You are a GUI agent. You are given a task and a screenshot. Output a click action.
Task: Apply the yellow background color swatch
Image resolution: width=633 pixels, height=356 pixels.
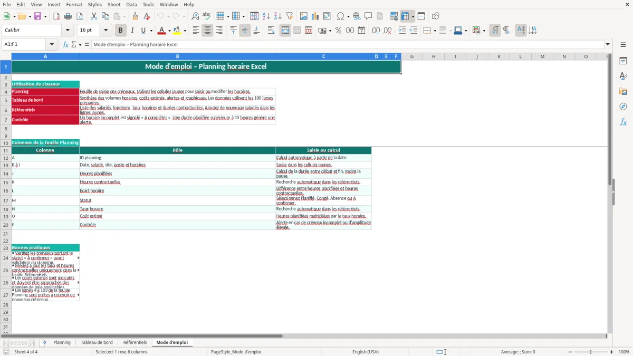(177, 31)
